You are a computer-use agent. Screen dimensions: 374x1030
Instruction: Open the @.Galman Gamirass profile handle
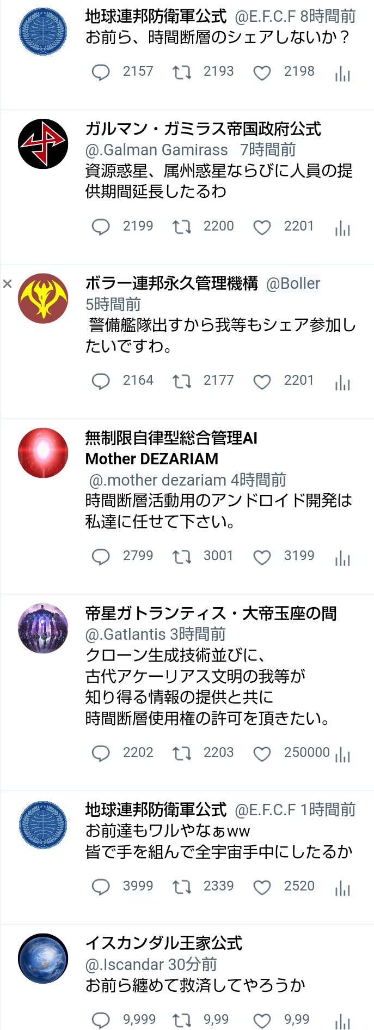(157, 150)
